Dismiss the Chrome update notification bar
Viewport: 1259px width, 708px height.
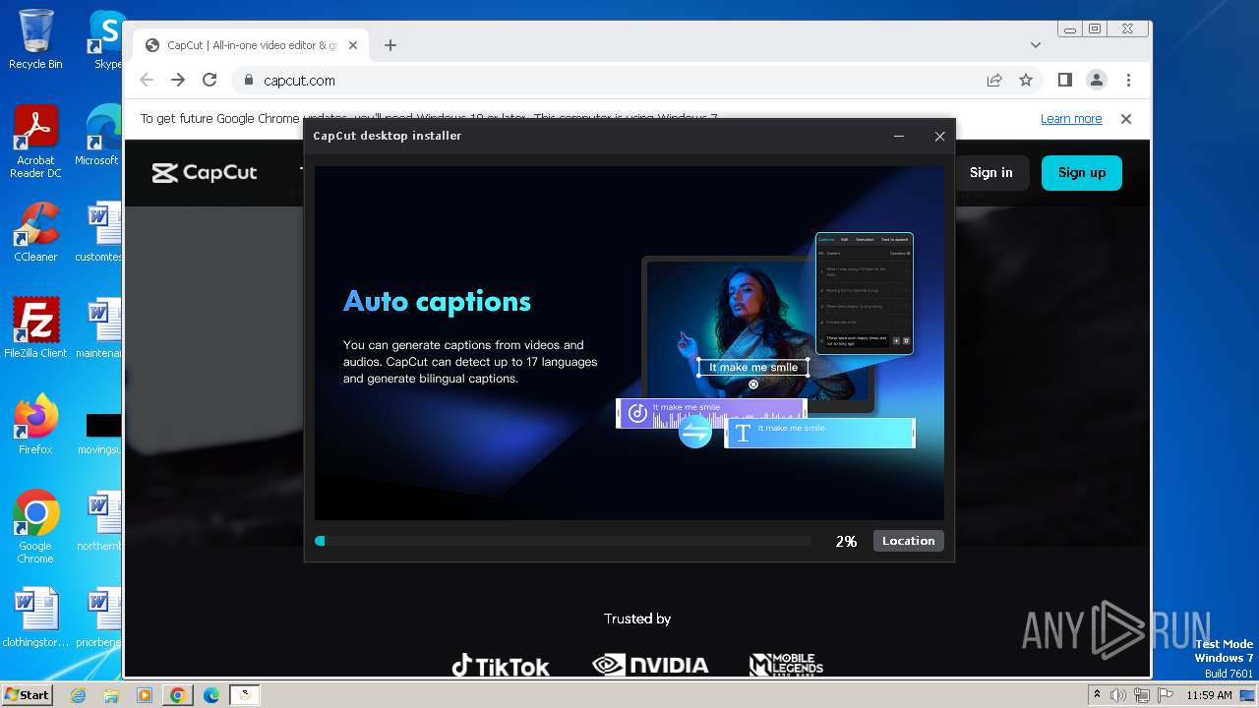(1126, 119)
